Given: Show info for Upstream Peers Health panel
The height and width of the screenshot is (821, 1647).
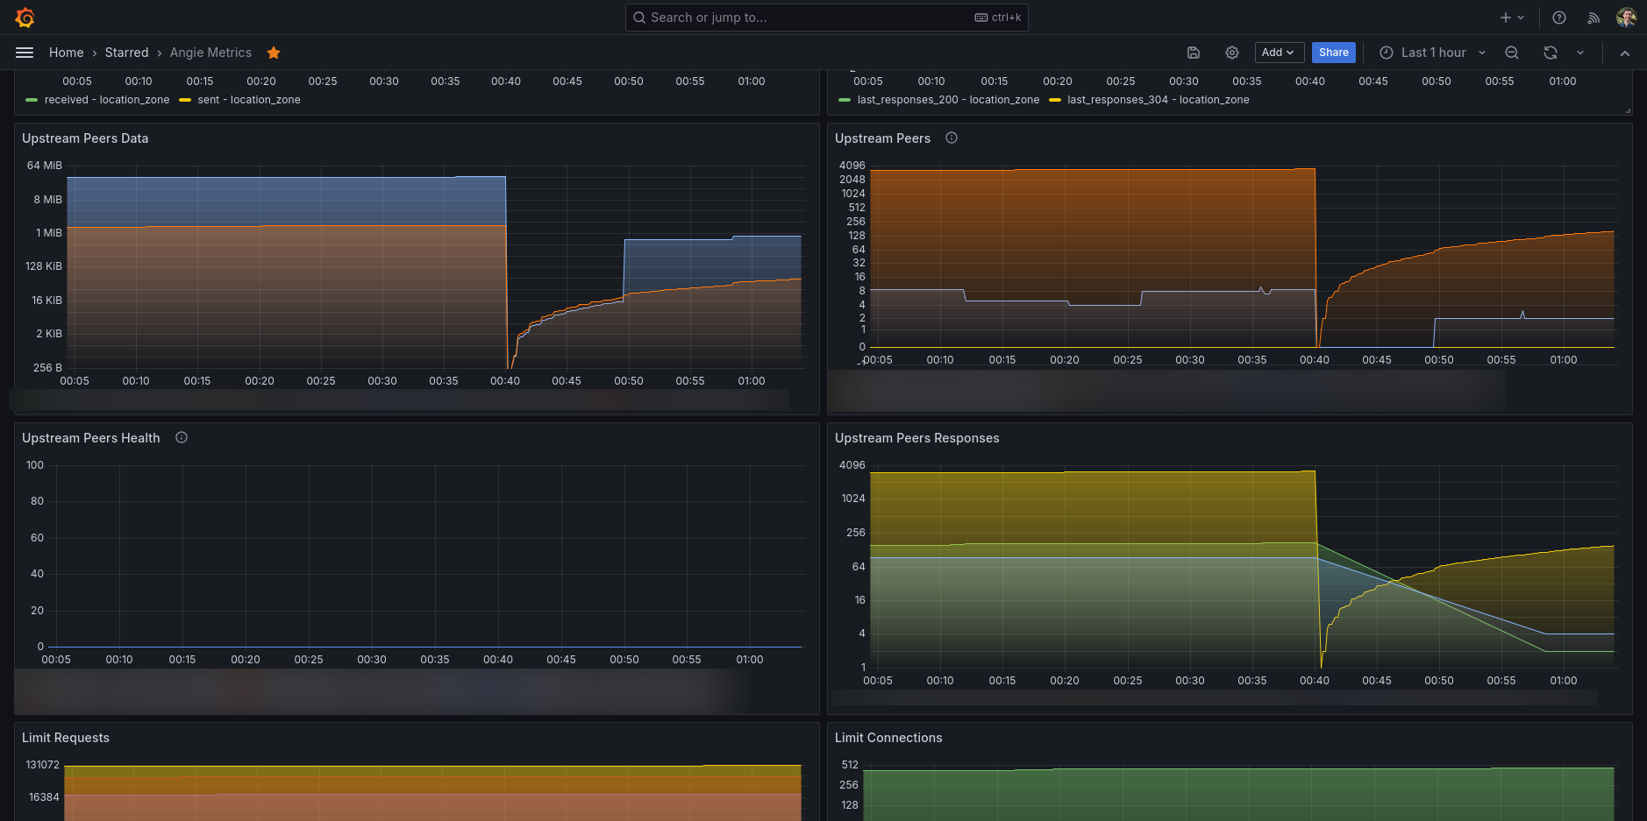Looking at the screenshot, I should pos(182,437).
